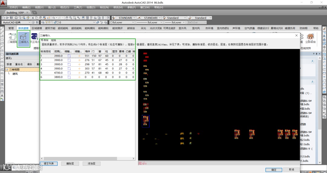Open the STANDARD text style dropdown
327x173 pixels.
point(134,18)
